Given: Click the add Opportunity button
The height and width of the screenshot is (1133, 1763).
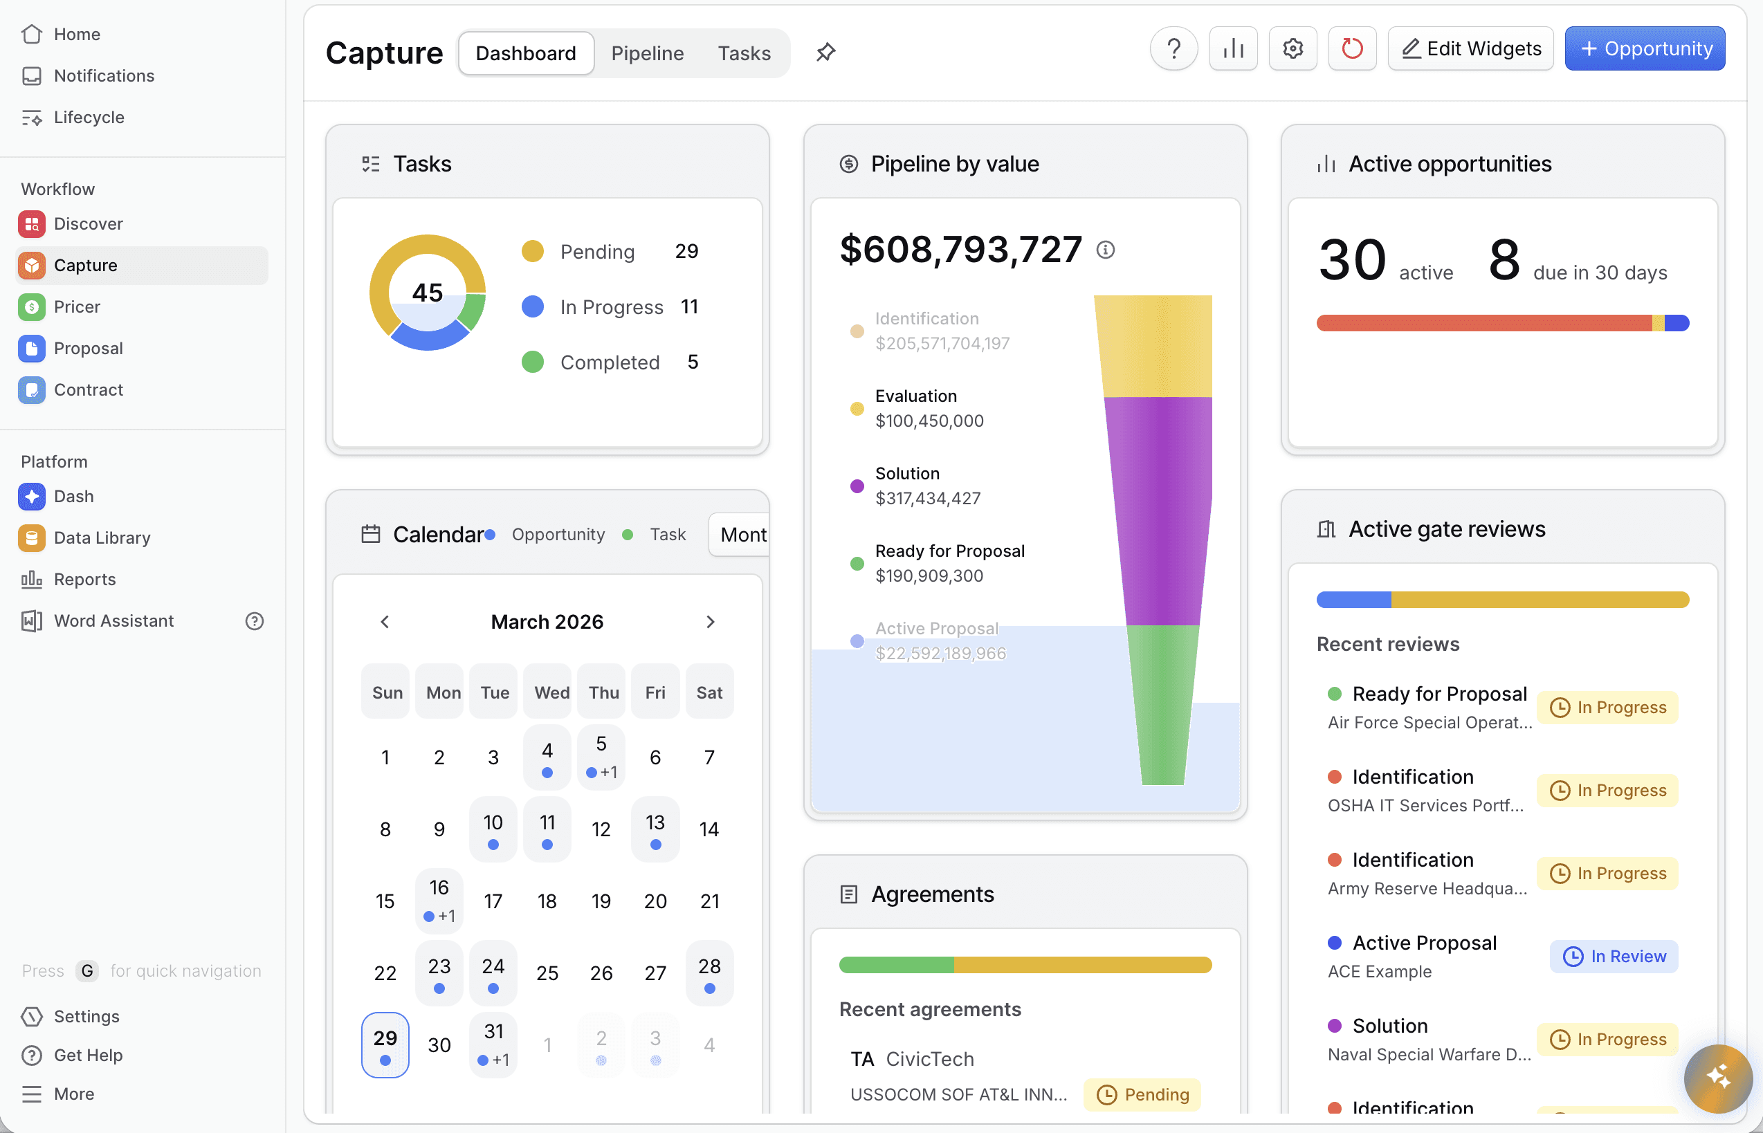Looking at the screenshot, I should click(x=1645, y=49).
